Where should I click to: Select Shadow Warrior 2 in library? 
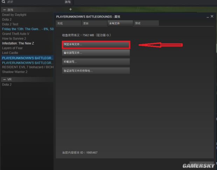point(15,72)
